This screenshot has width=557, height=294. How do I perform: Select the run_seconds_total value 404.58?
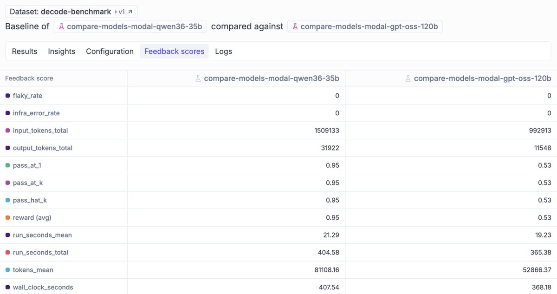[x=329, y=253]
